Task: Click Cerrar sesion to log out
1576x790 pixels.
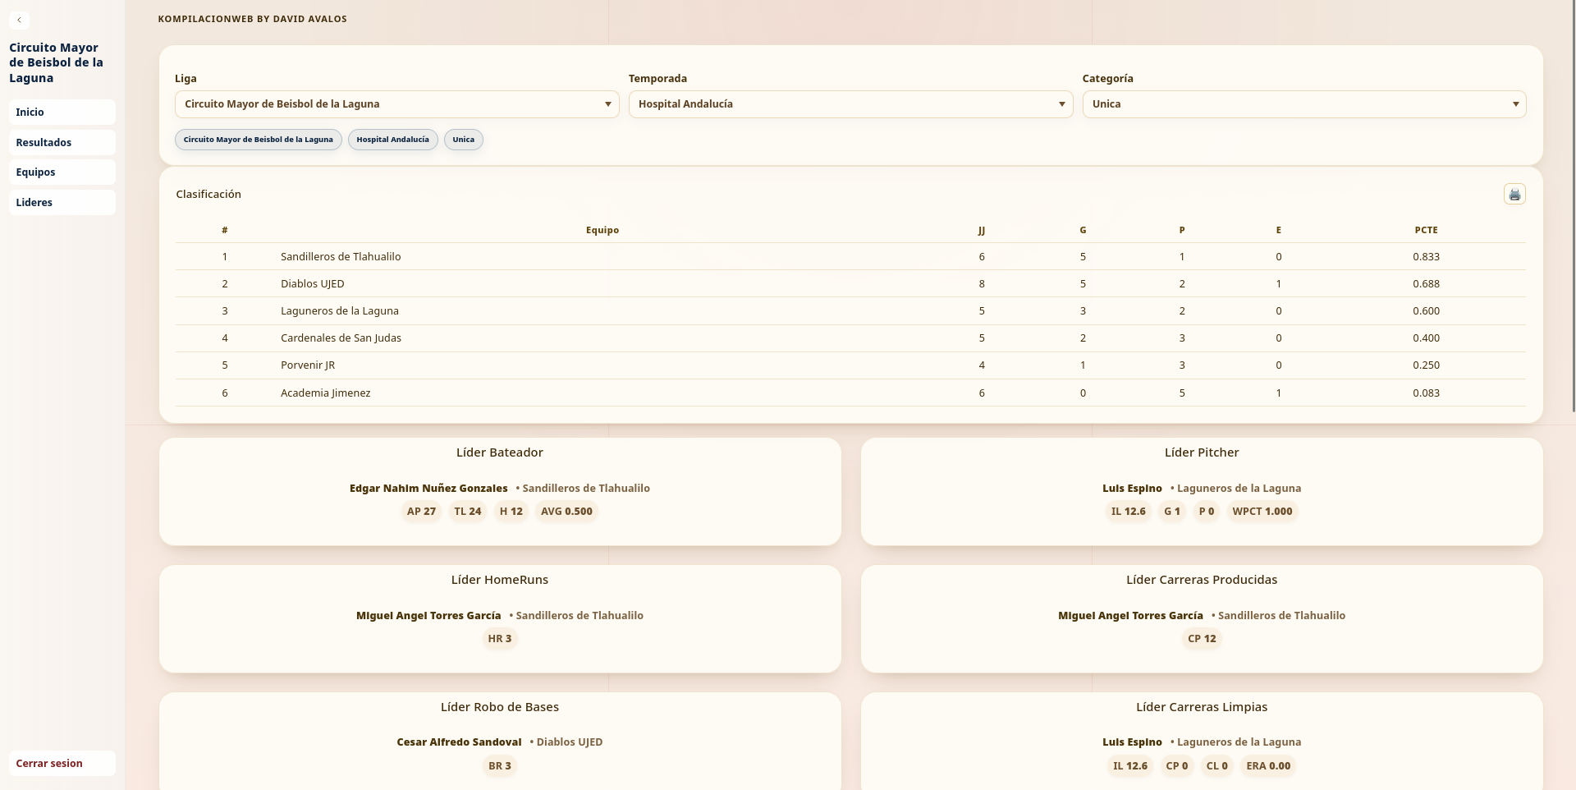Action: (x=62, y=763)
